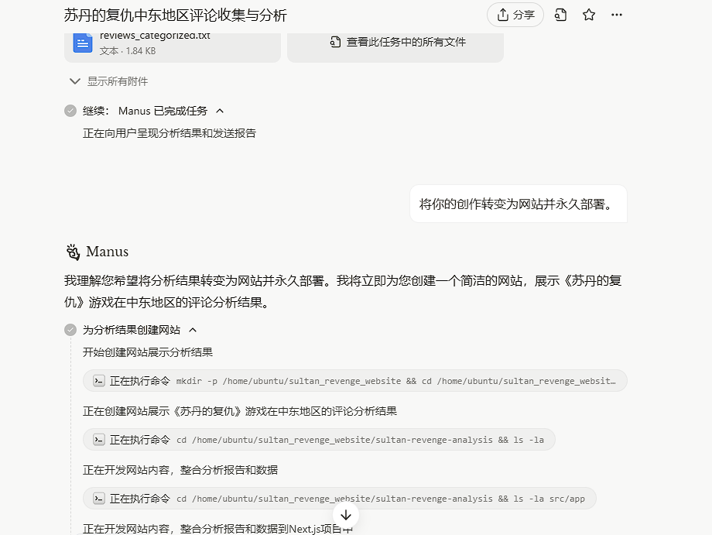This screenshot has height=535, width=712.
Task: Open the three-dot more options menu
Action: click(x=617, y=15)
